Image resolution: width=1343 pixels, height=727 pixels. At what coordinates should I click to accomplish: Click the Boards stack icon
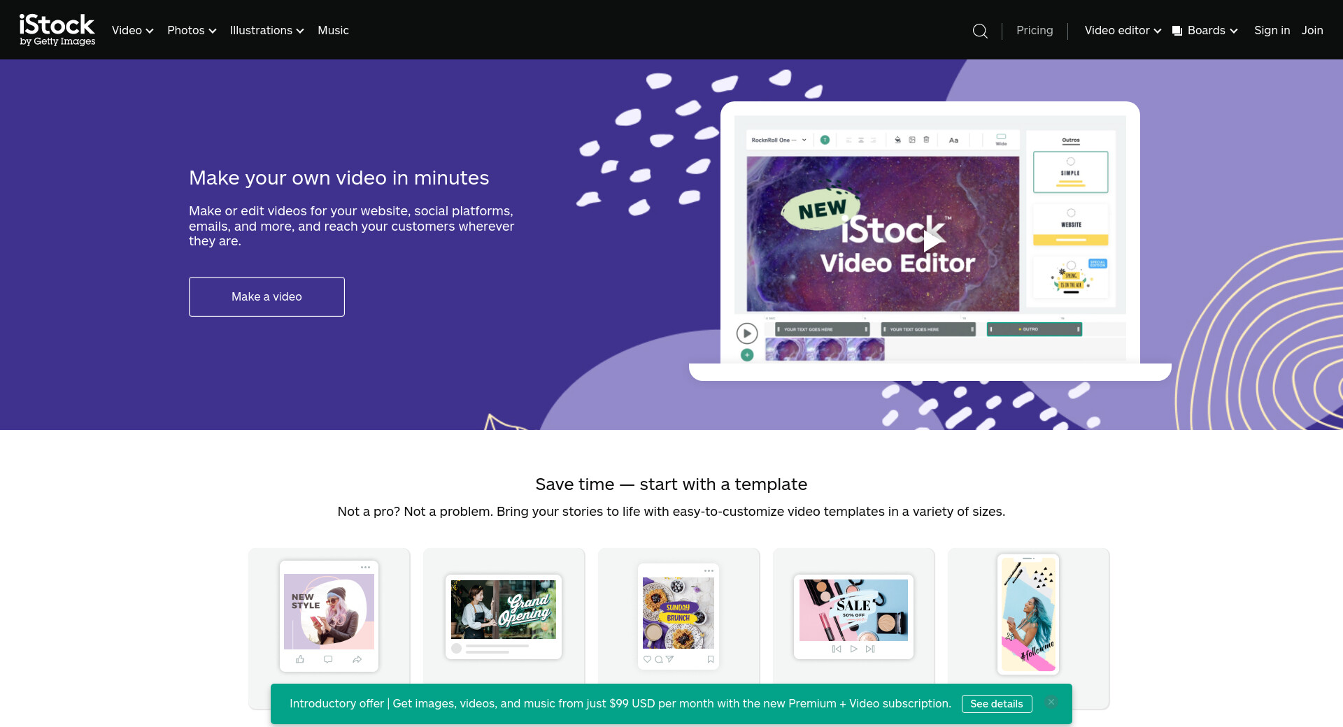click(x=1177, y=31)
